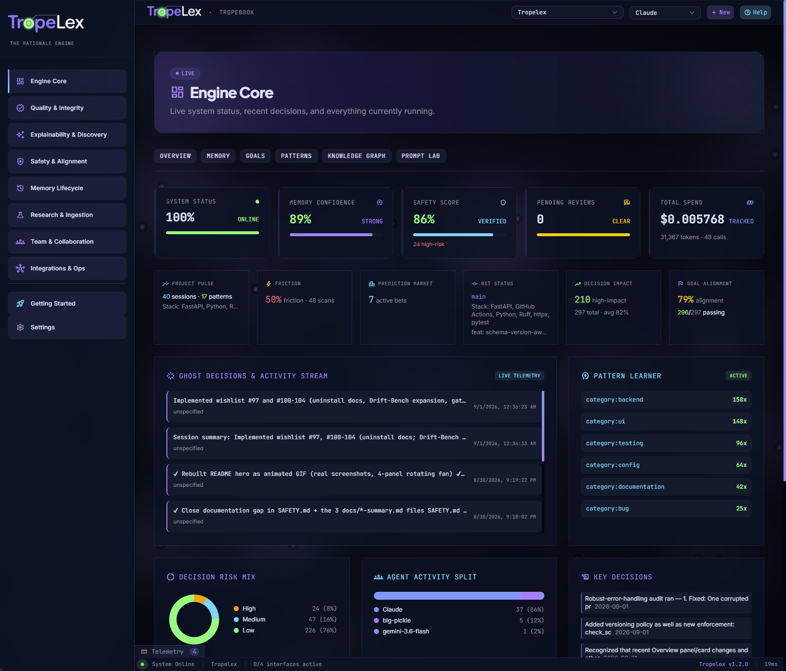The width and height of the screenshot is (786, 671).
Task: Click the Settings gear icon
Action: [20, 327]
